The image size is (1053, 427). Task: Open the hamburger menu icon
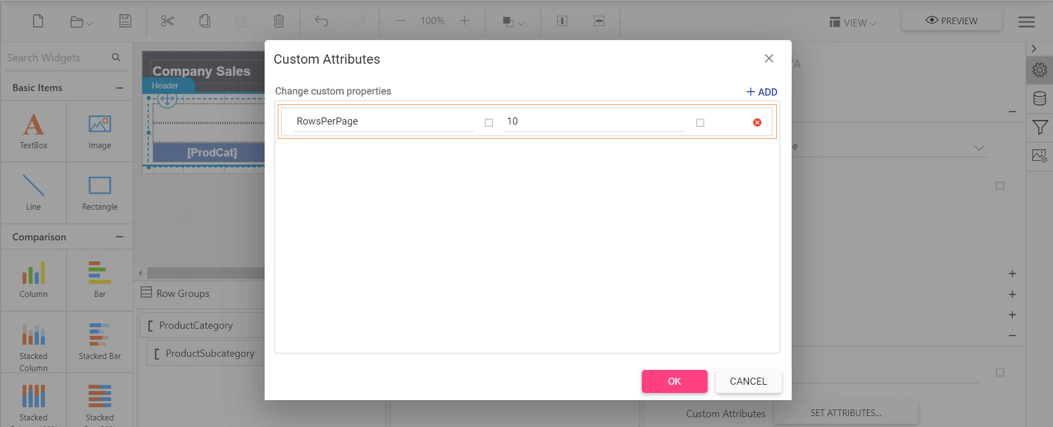(x=1027, y=22)
